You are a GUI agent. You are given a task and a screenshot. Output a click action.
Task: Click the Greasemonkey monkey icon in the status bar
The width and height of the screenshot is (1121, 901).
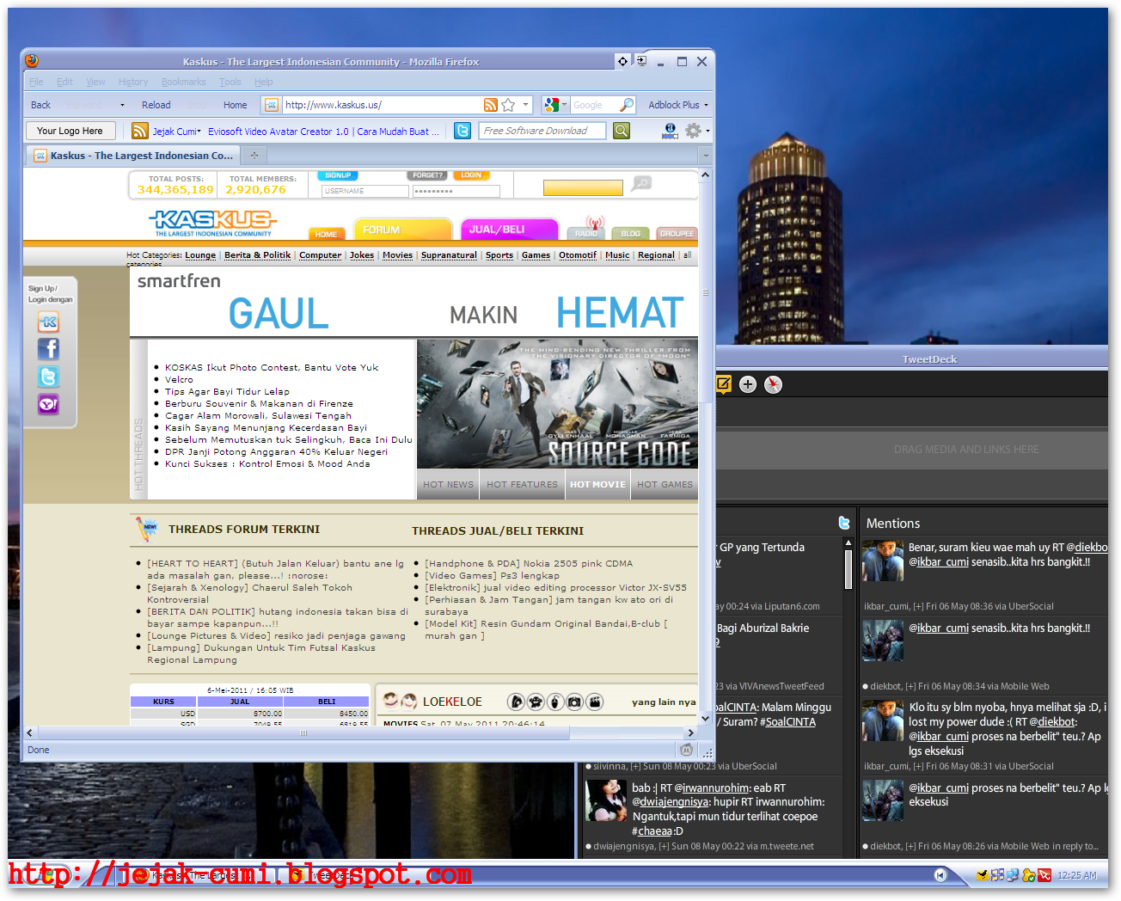[686, 750]
